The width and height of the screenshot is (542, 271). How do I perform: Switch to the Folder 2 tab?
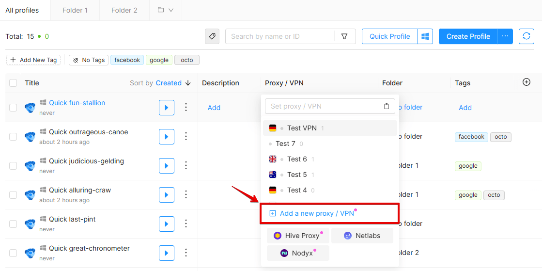(124, 10)
